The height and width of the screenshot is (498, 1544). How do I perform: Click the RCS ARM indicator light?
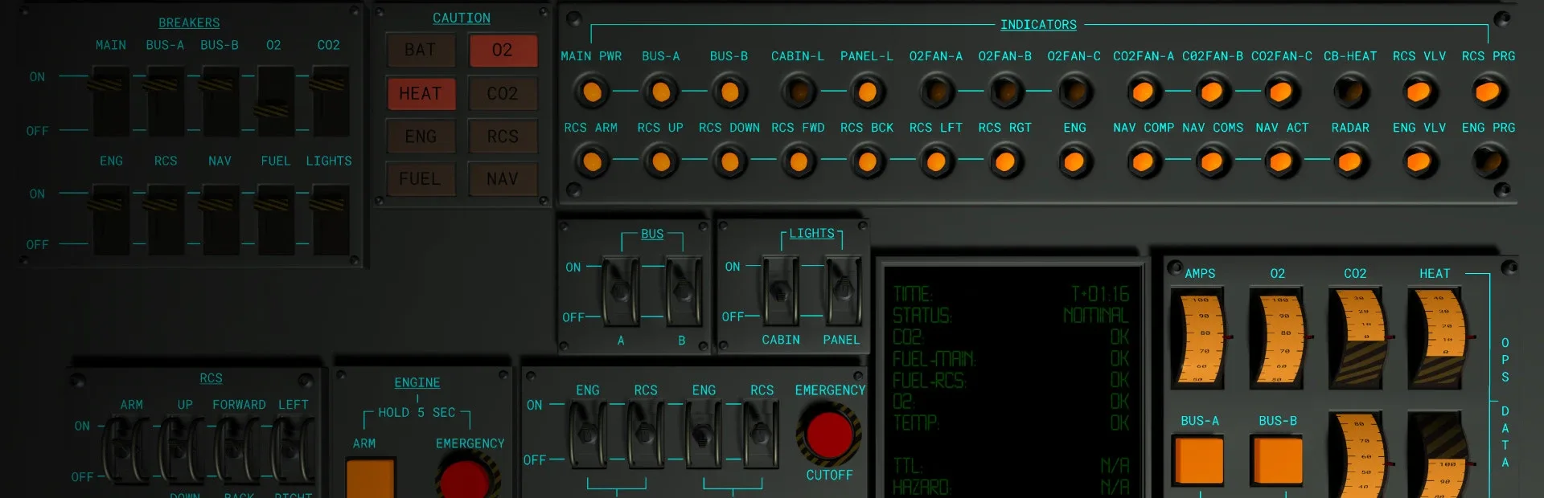pos(592,162)
